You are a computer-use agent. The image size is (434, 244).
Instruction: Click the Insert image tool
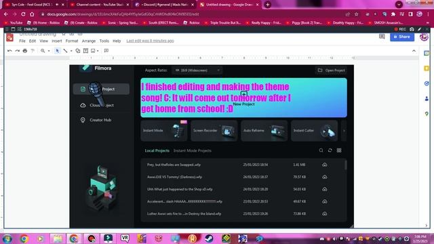click(x=93, y=51)
